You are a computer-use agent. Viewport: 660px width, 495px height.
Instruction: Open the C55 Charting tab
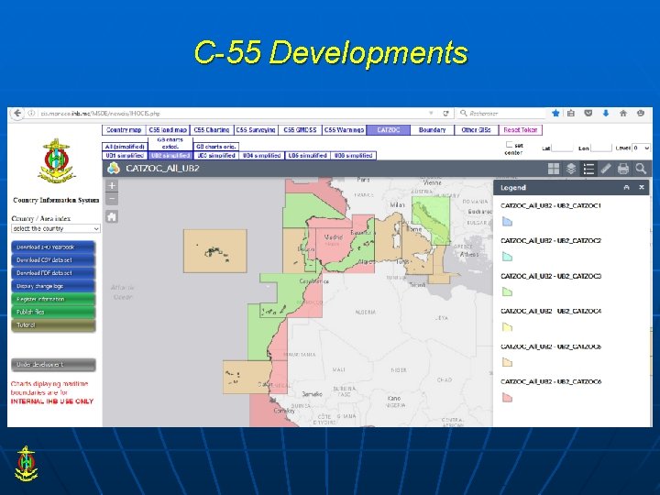click(x=212, y=130)
